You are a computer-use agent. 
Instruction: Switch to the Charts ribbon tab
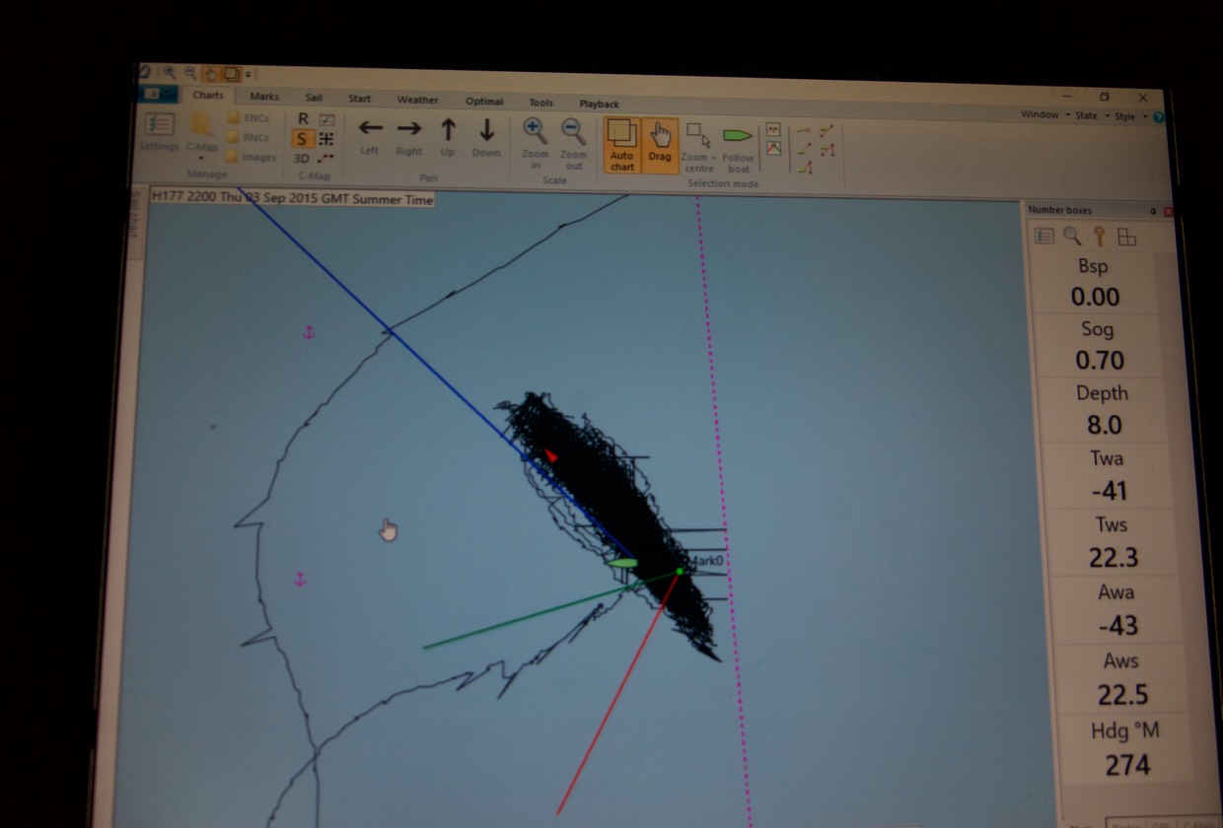(x=208, y=96)
